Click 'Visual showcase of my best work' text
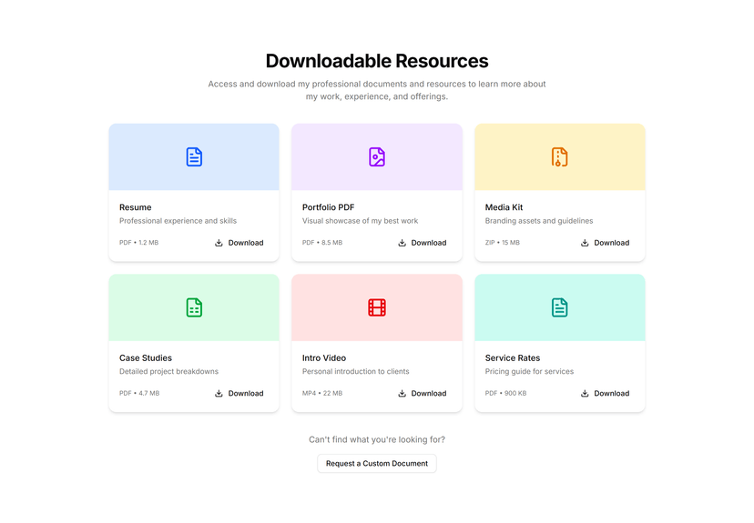This screenshot has width=754, height=523. click(360, 221)
